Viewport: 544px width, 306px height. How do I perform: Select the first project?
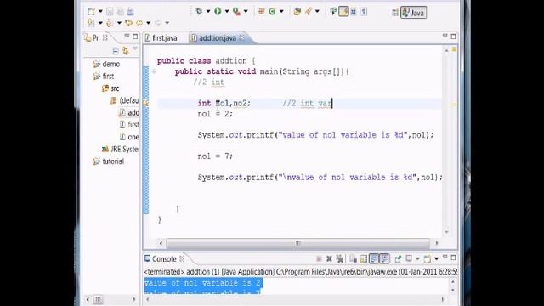click(x=104, y=76)
